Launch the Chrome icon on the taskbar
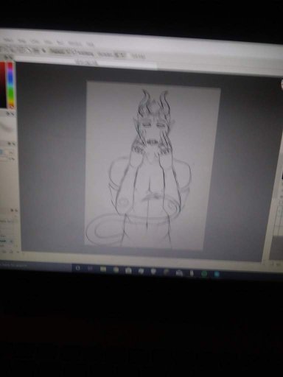Screen dimensions: 283x377 click(116, 269)
